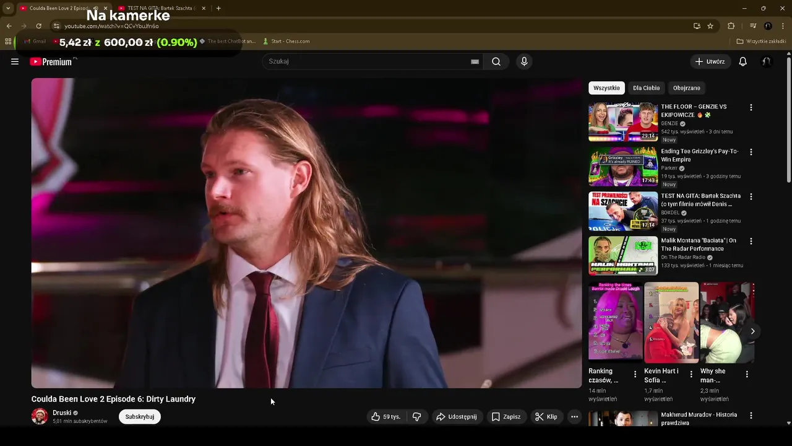Go back in browser history
The width and height of the screenshot is (792, 446).
(9, 26)
